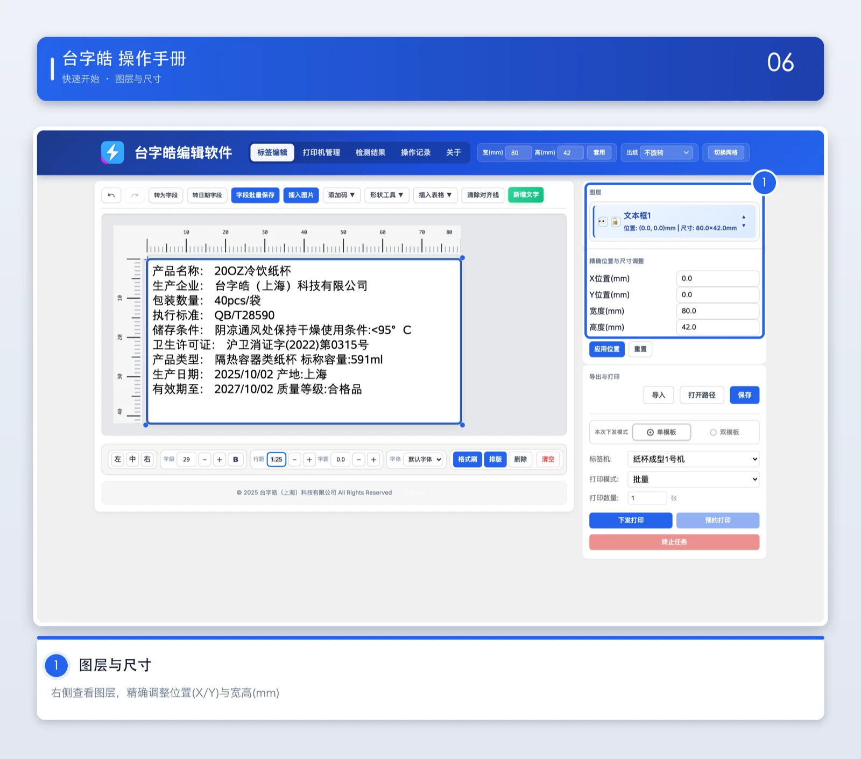This screenshot has width=861, height=759.
Task: Increase font size with plus button
Action: coord(219,459)
